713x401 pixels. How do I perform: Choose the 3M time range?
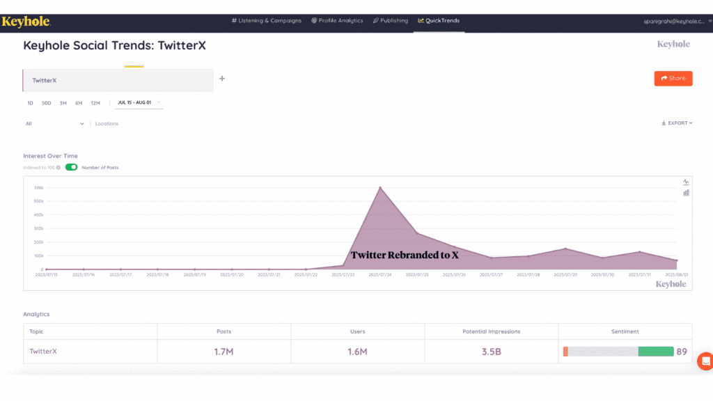[63, 103]
